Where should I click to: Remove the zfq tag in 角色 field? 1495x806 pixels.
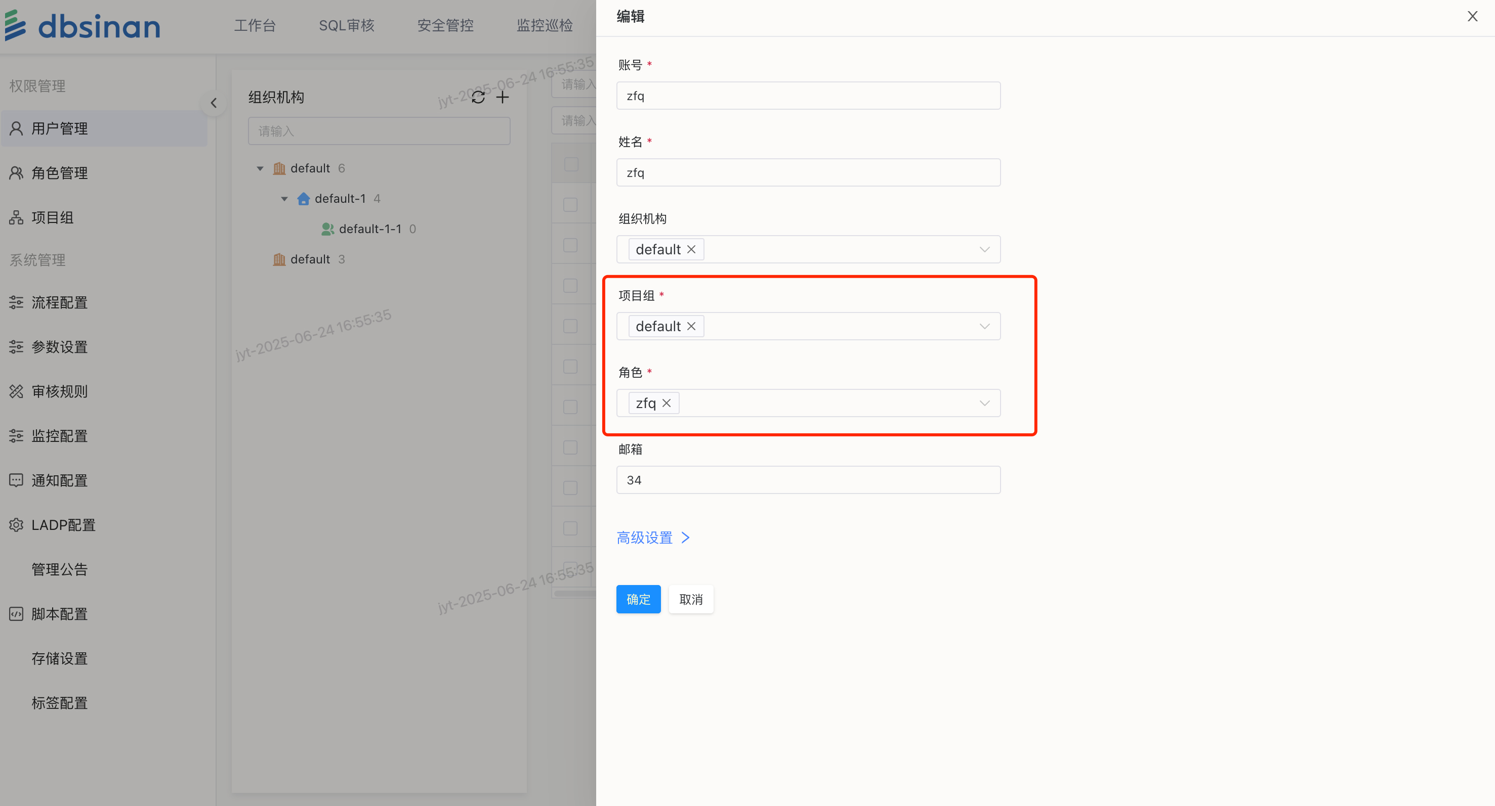click(x=667, y=403)
